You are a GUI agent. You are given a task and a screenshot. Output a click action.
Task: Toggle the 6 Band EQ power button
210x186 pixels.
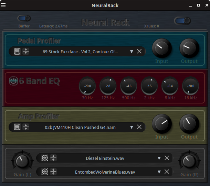pyautogui.click(x=13, y=81)
